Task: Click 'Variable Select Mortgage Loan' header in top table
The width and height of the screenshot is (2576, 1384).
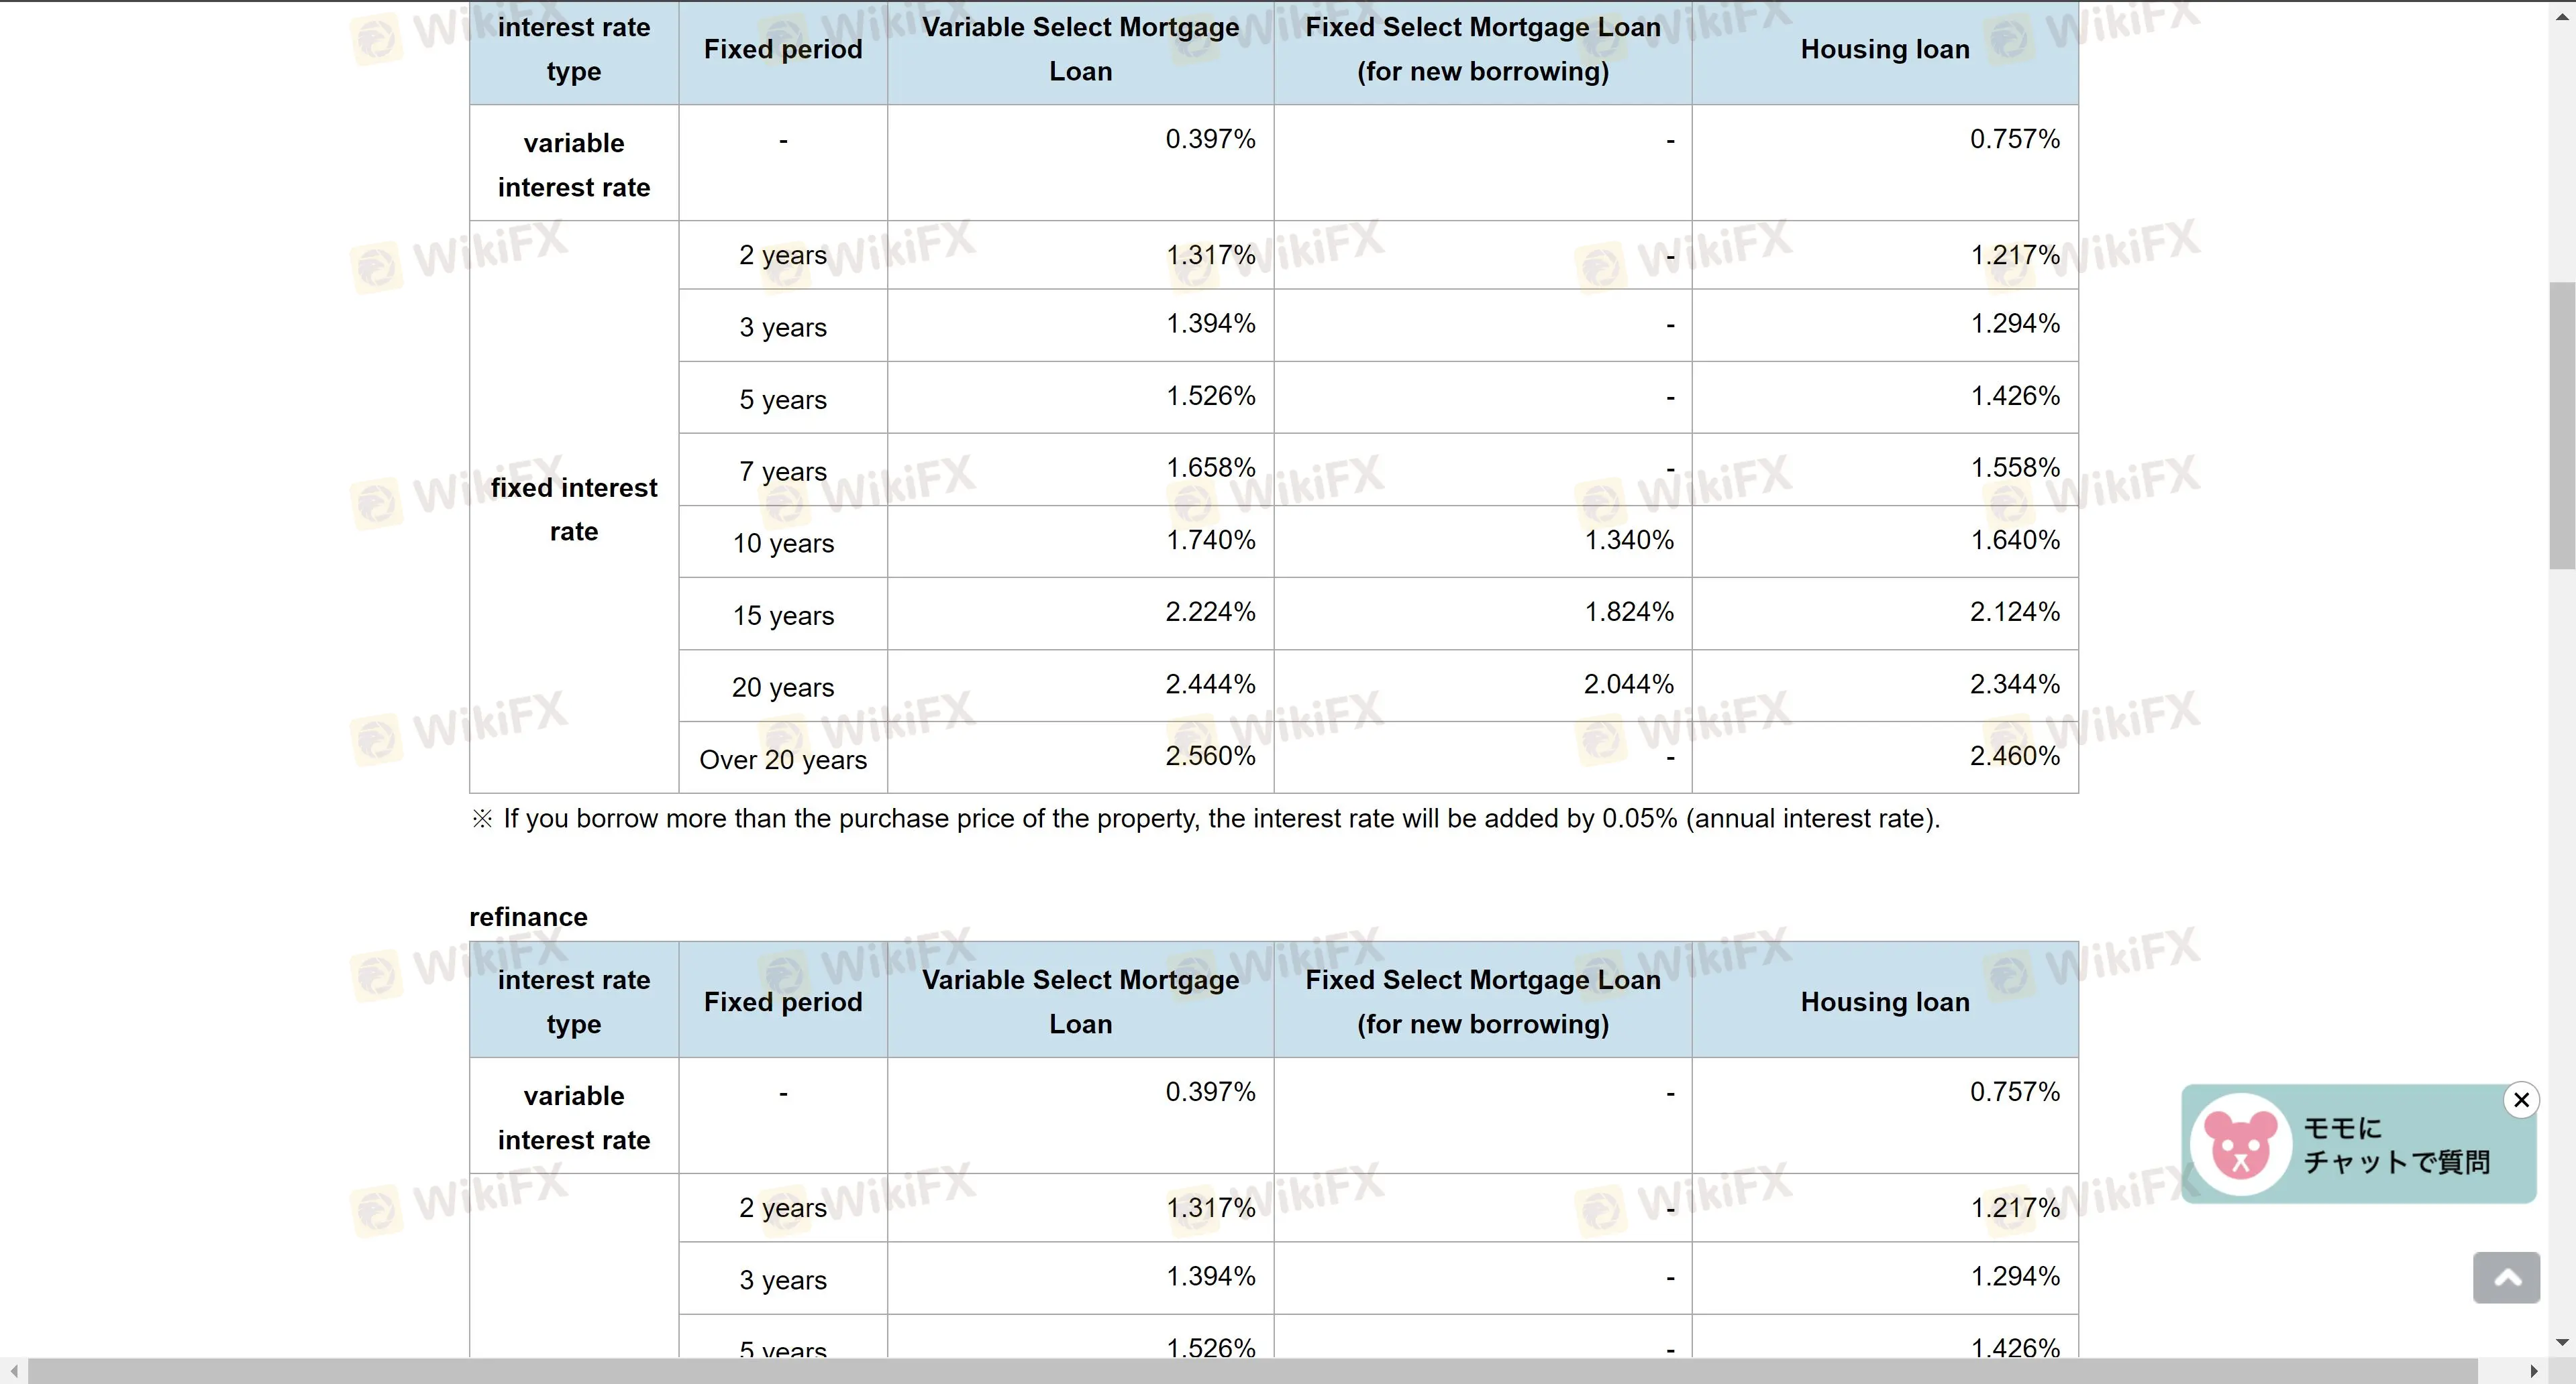Action: coord(1080,49)
